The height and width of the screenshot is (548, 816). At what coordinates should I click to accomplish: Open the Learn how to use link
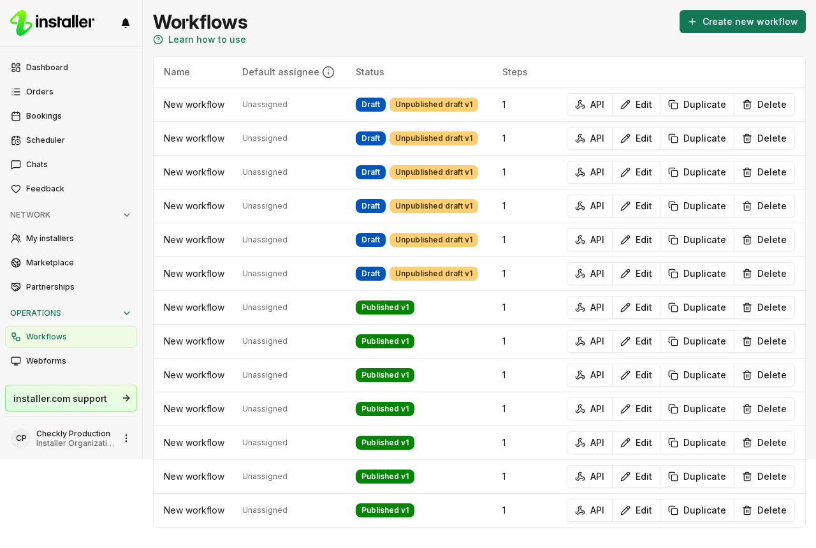(x=200, y=40)
